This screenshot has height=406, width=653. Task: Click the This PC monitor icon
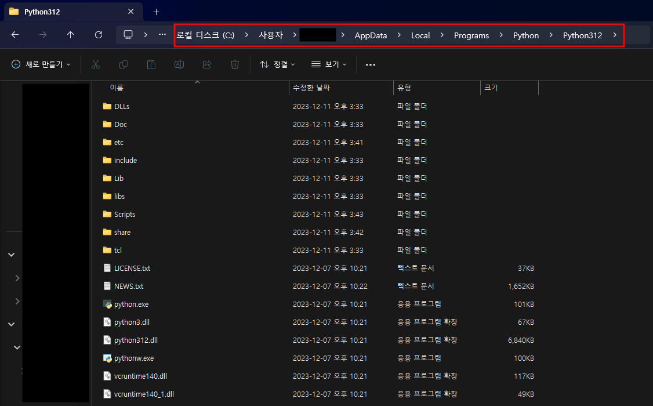coord(128,35)
